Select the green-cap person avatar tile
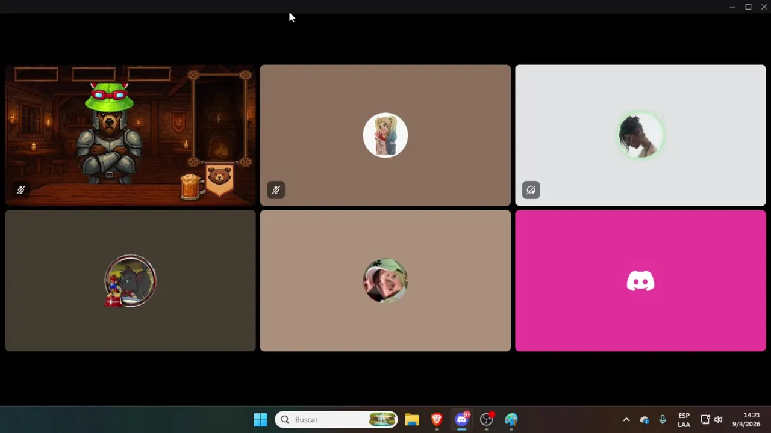The height and width of the screenshot is (433, 771). 385,281
